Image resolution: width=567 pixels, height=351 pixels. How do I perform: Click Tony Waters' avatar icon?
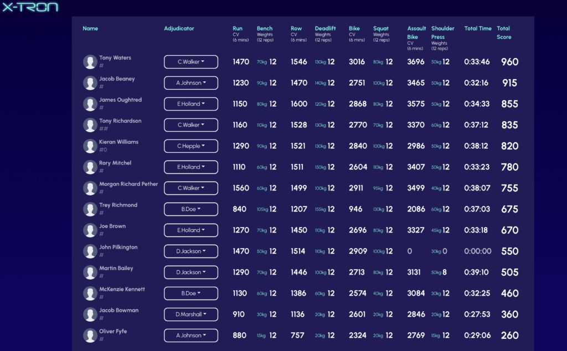90,62
